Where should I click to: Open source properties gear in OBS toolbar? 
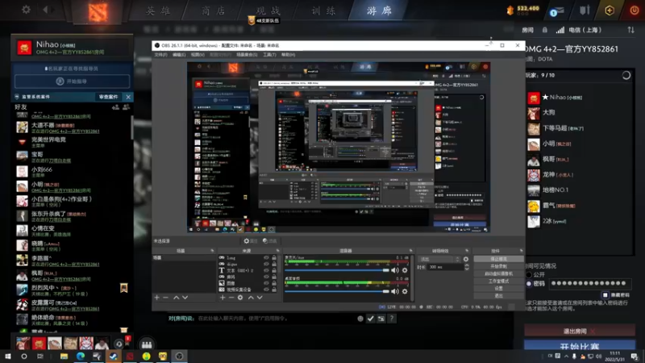(250, 241)
